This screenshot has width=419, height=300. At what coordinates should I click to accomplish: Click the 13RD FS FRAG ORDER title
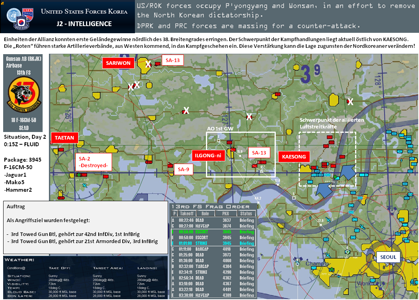coord(211,207)
